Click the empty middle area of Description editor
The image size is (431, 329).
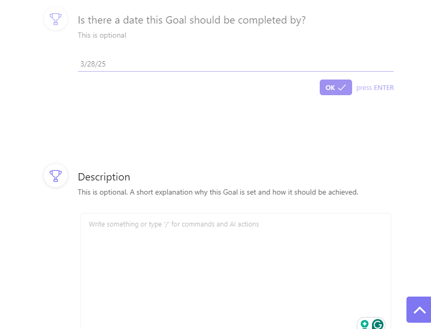click(x=235, y=272)
